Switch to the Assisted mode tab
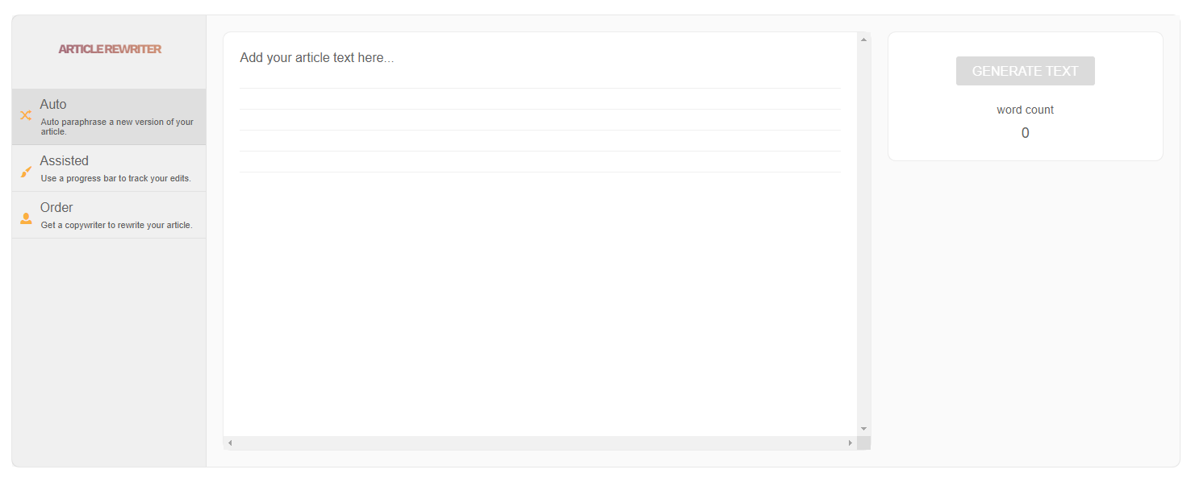 (x=109, y=168)
